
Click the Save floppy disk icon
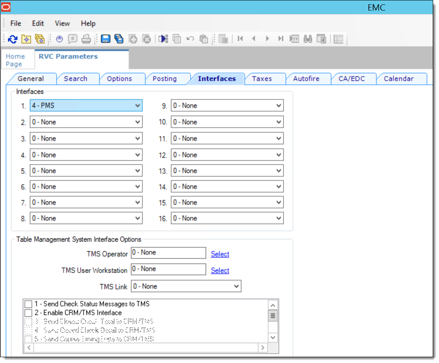(105, 39)
